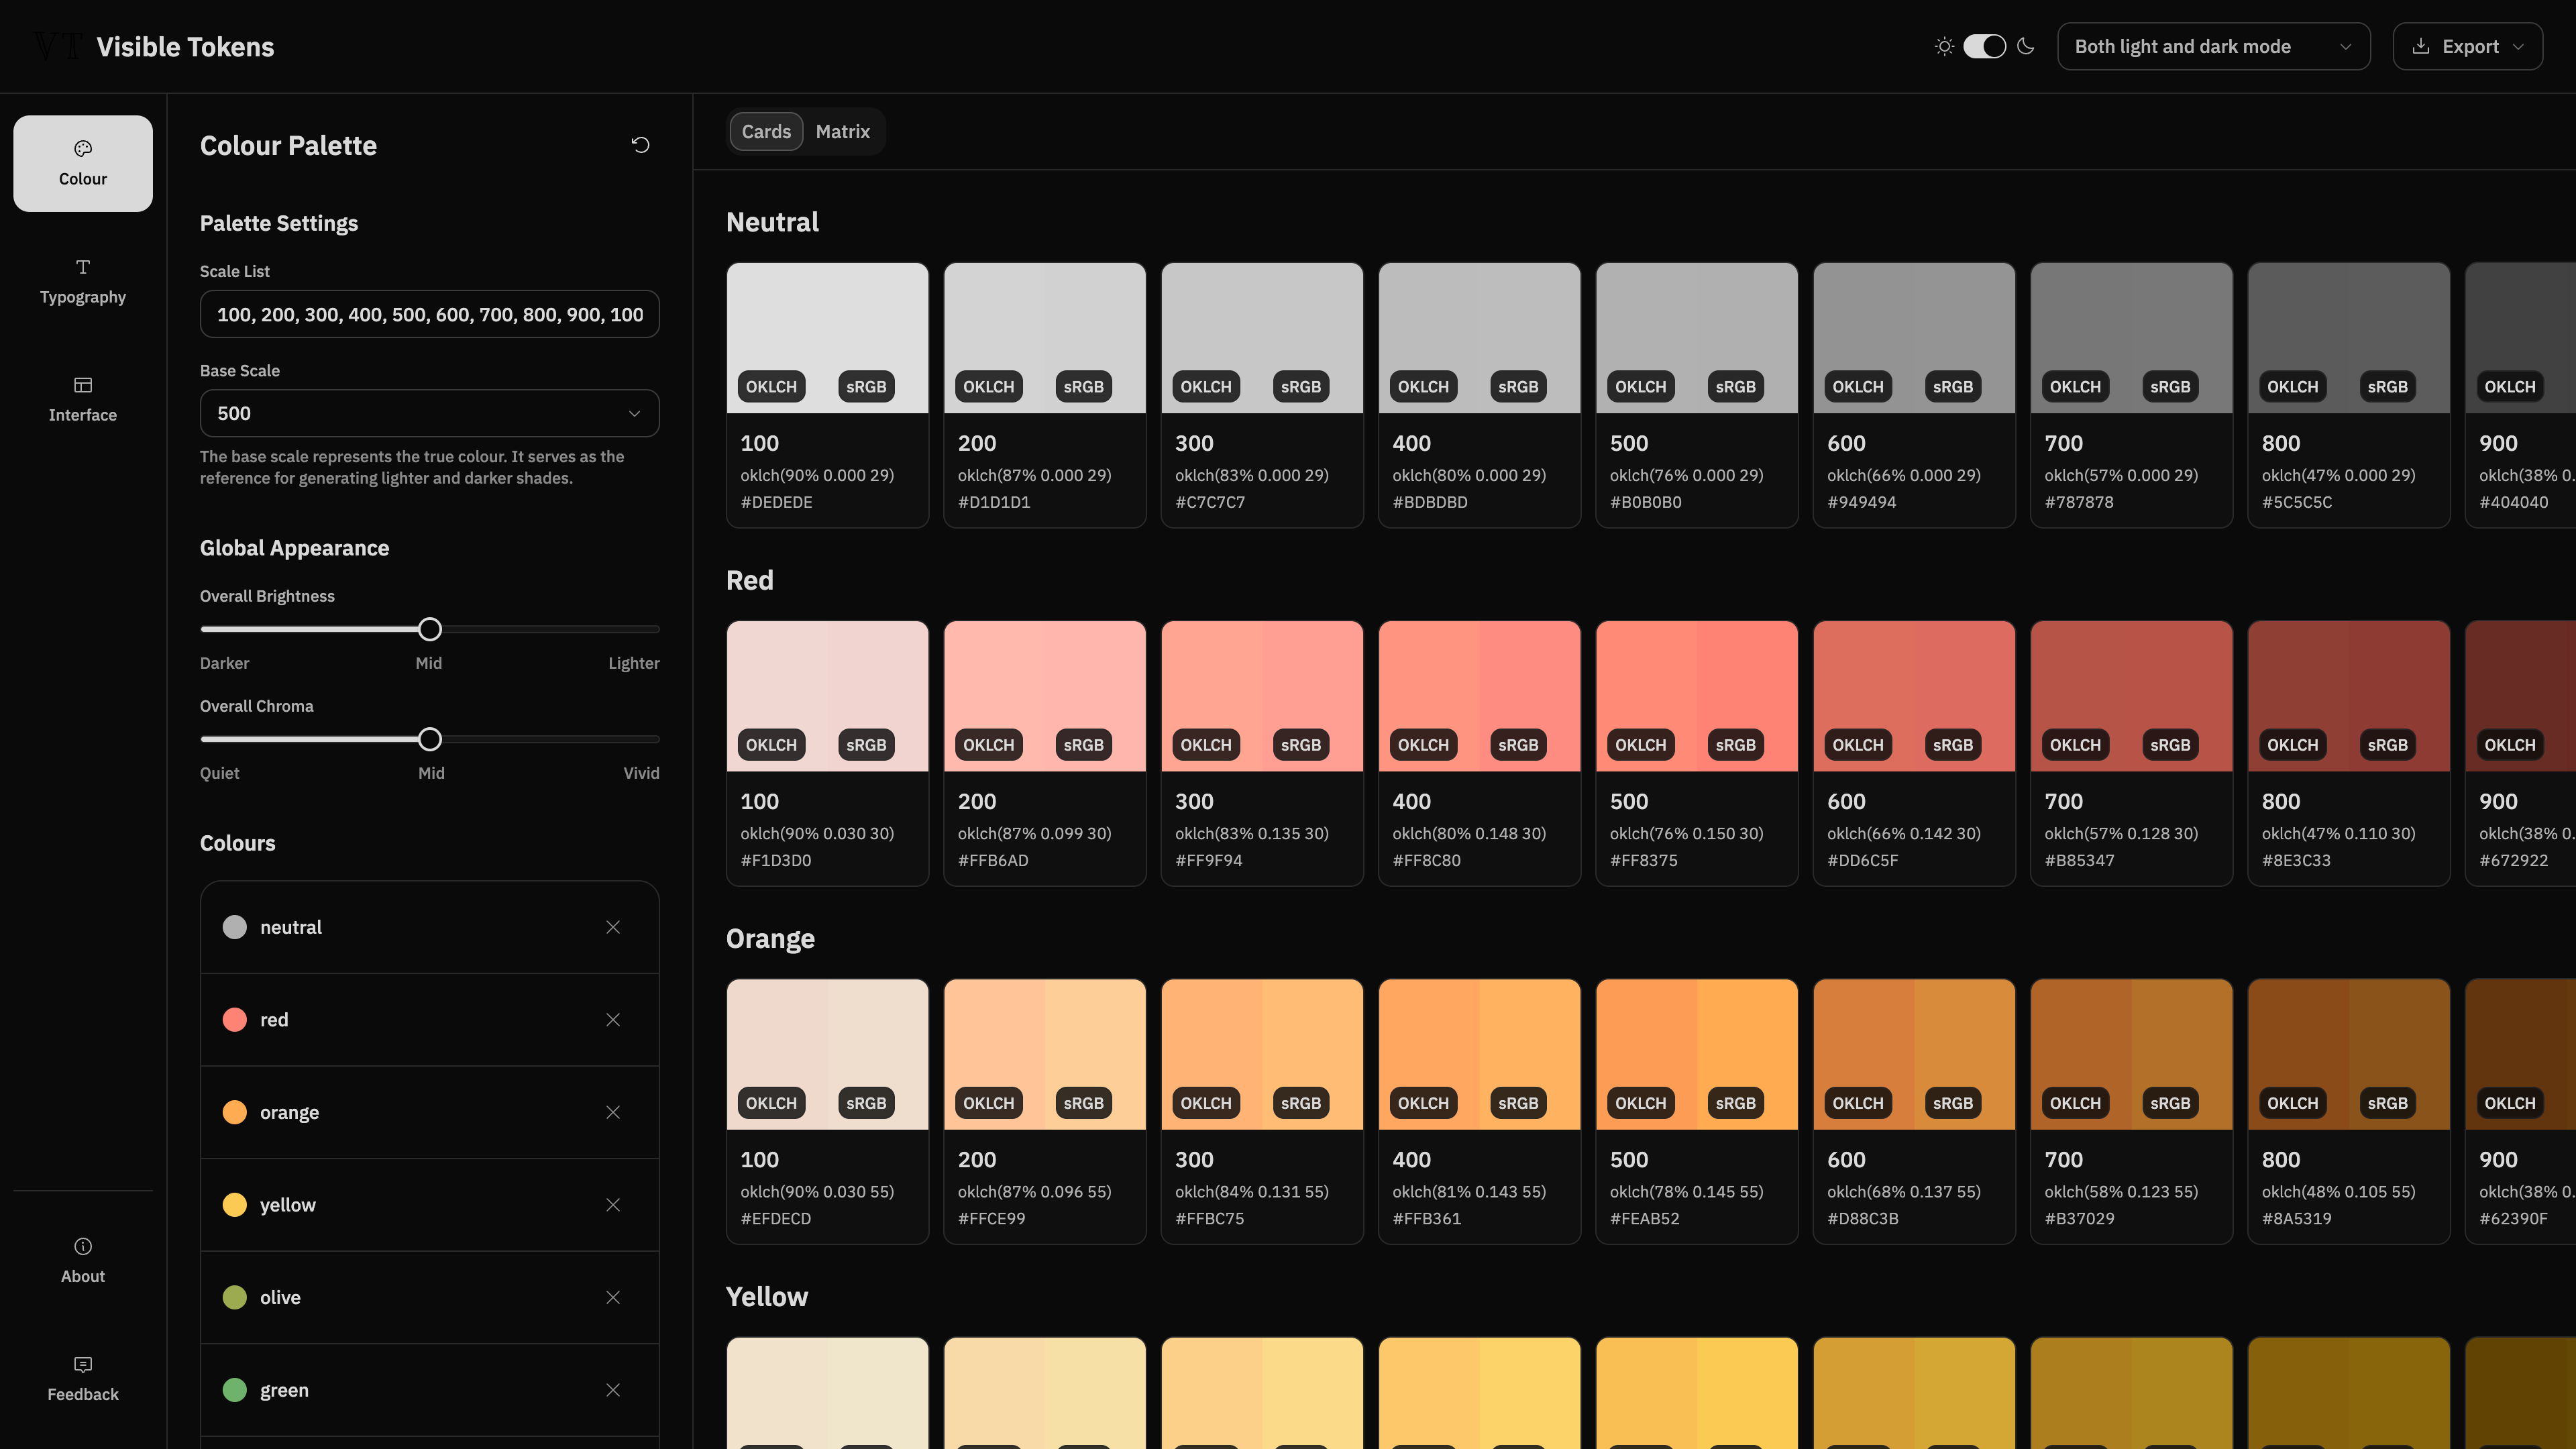The width and height of the screenshot is (2576, 1449).
Task: Click the Orange 500 hex value #FEAB52
Action: coord(1644,1218)
